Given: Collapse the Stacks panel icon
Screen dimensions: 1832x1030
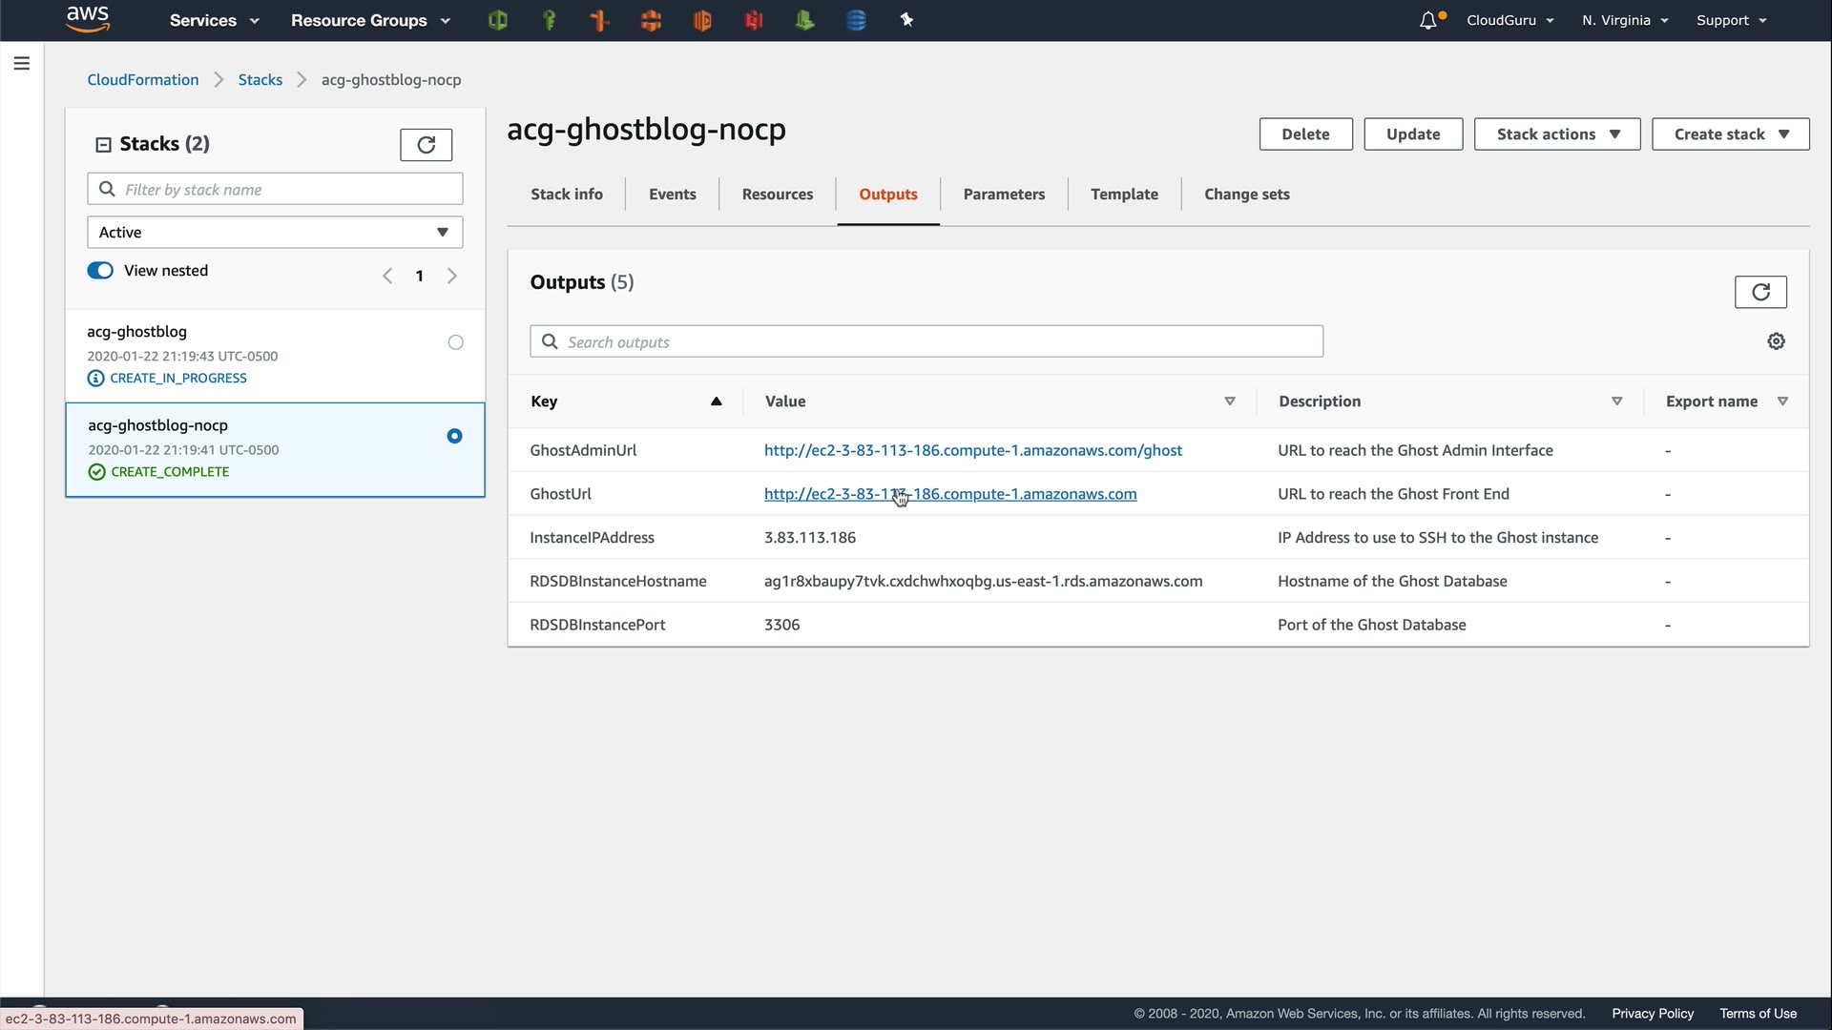Looking at the screenshot, I should [103, 145].
